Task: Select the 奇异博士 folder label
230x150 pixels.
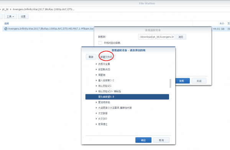Action: [103, 124]
